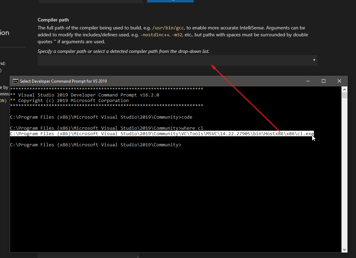Viewport: 356px width, 258px height.
Task: Click the Copyright 2019 Microsoft Corporation line
Action: 69,101
